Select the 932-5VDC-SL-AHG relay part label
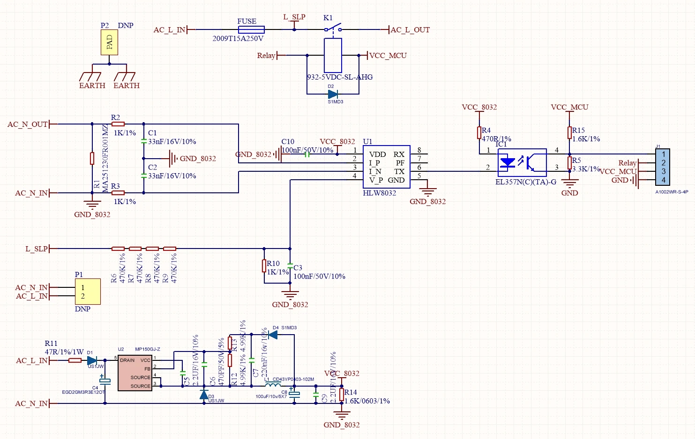The height and width of the screenshot is (439, 695). (x=340, y=77)
